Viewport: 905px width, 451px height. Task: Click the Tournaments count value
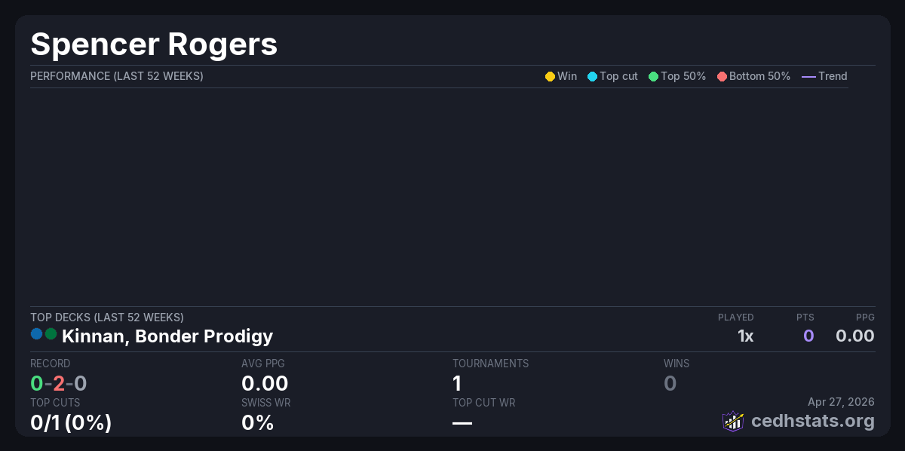[x=457, y=383]
